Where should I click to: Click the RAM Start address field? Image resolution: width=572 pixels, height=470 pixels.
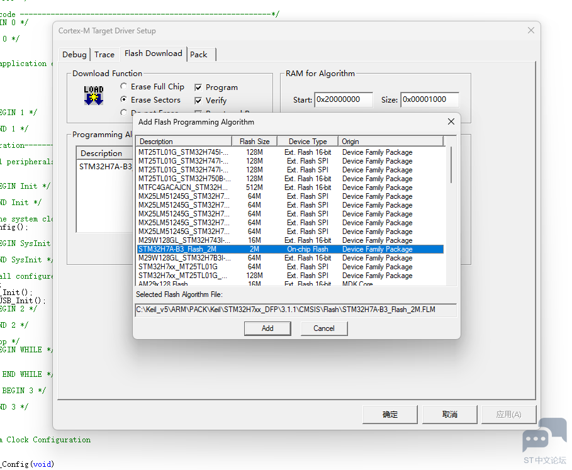(344, 99)
